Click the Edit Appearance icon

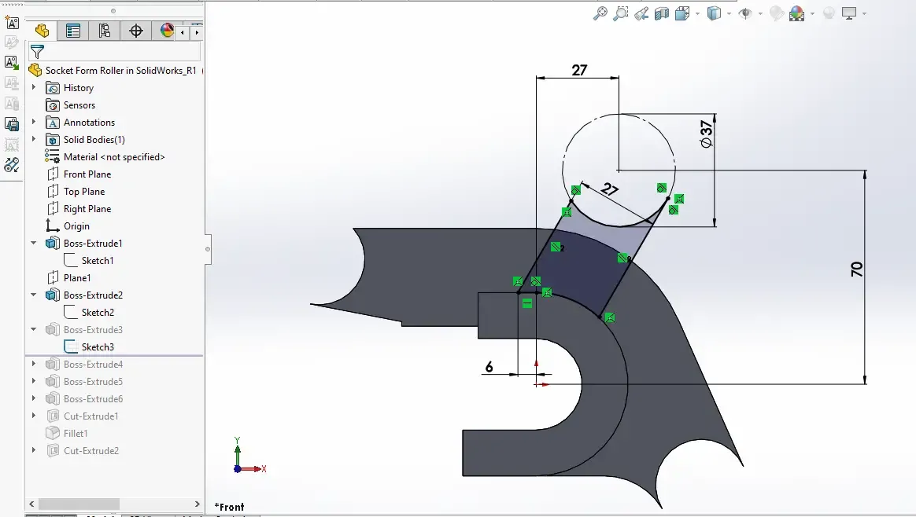click(777, 13)
